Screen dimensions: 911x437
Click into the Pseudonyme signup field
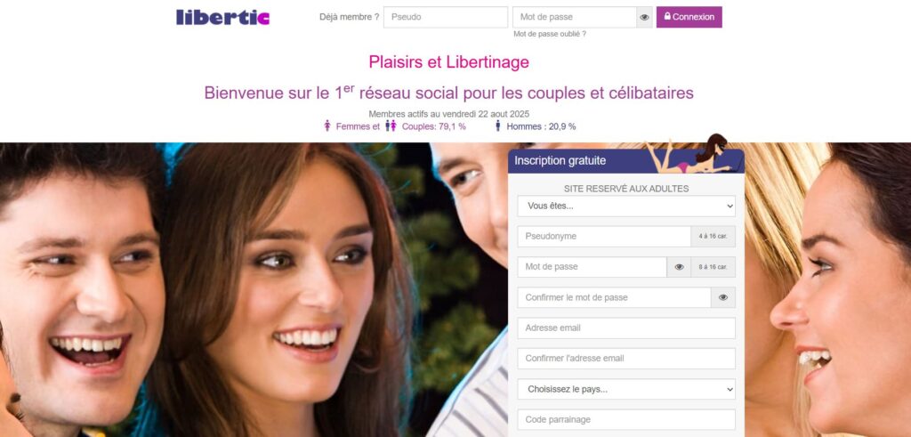pyautogui.click(x=604, y=237)
